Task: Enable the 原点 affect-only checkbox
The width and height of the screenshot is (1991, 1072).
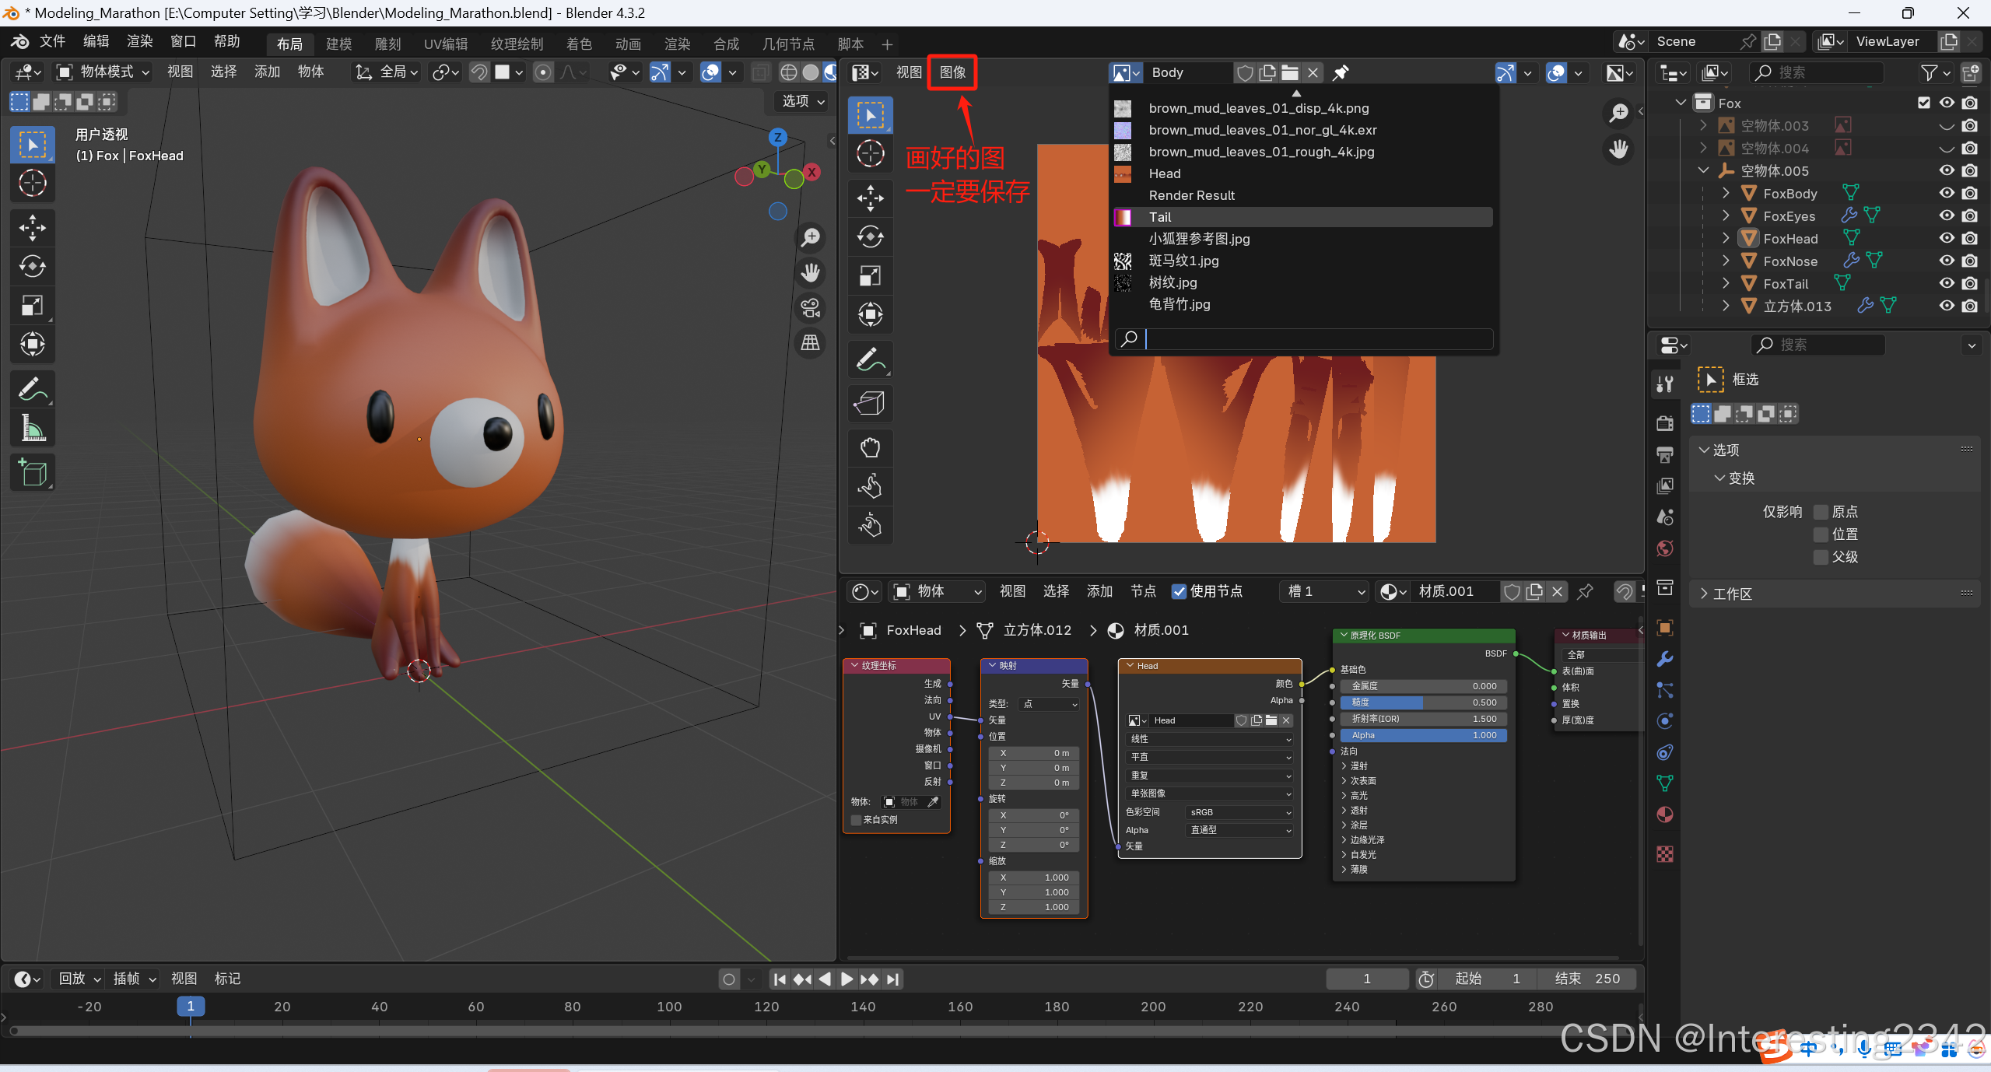Action: pos(1821,512)
